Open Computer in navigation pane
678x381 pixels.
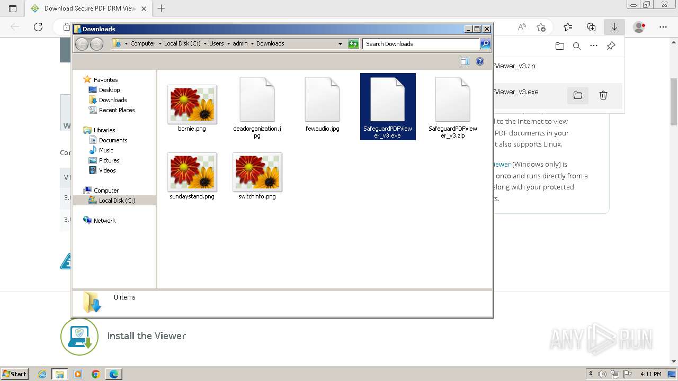tap(106, 190)
